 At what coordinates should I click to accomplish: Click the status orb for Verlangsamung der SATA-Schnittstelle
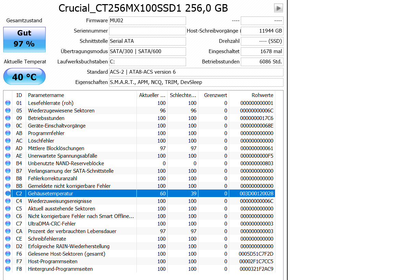click(8, 171)
